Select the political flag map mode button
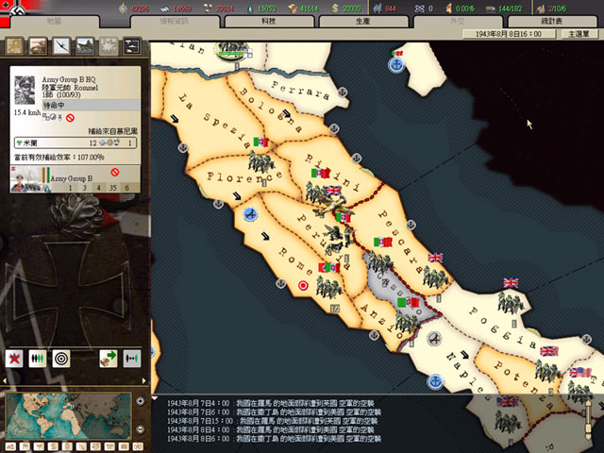This screenshot has width=604, height=453. click(25, 446)
